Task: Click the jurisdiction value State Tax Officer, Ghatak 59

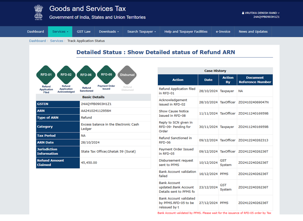Action: 108,152
